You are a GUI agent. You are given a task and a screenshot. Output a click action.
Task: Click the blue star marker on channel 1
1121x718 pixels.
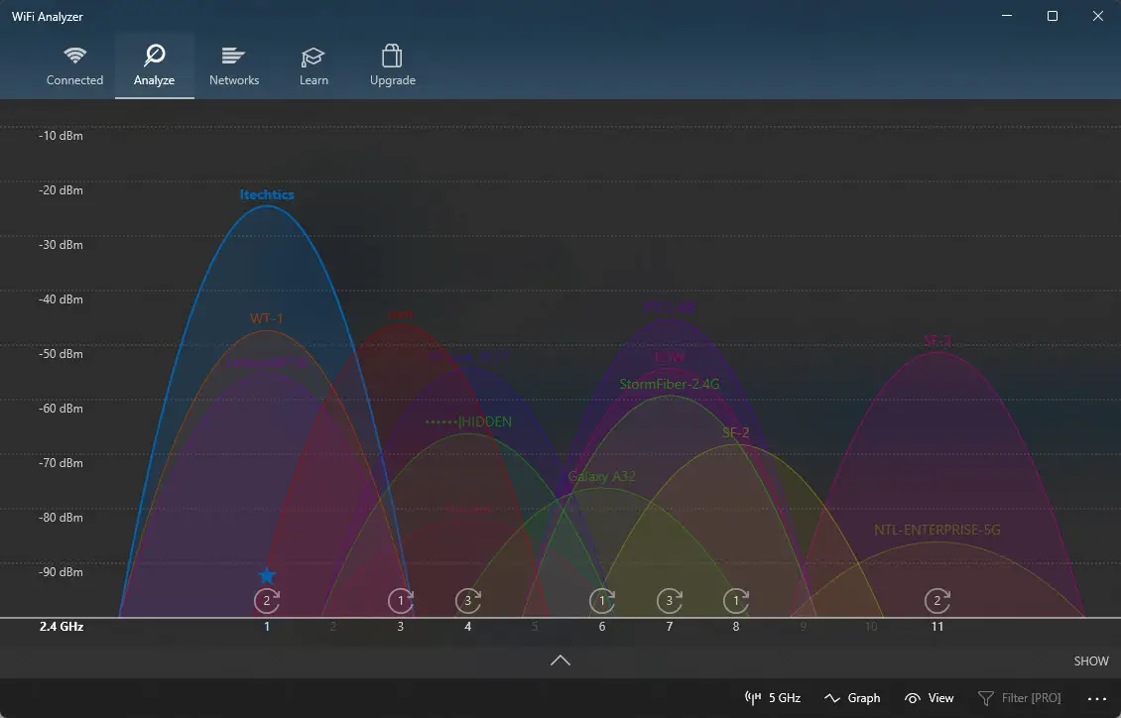point(266,574)
